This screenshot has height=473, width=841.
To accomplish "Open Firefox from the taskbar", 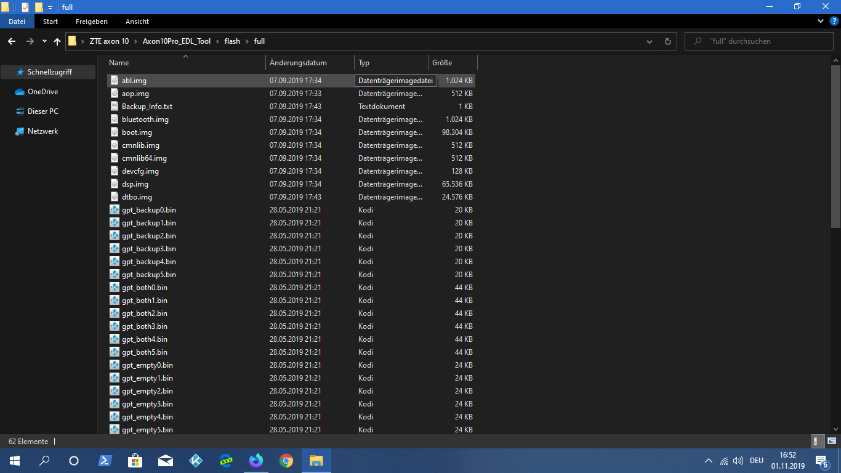I will [x=256, y=461].
